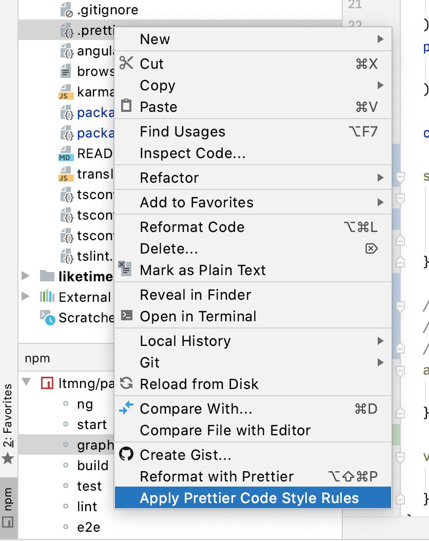Screen dimensions: 429x541
Task: Click the Delete key shortcut icon
Action: coord(372,248)
